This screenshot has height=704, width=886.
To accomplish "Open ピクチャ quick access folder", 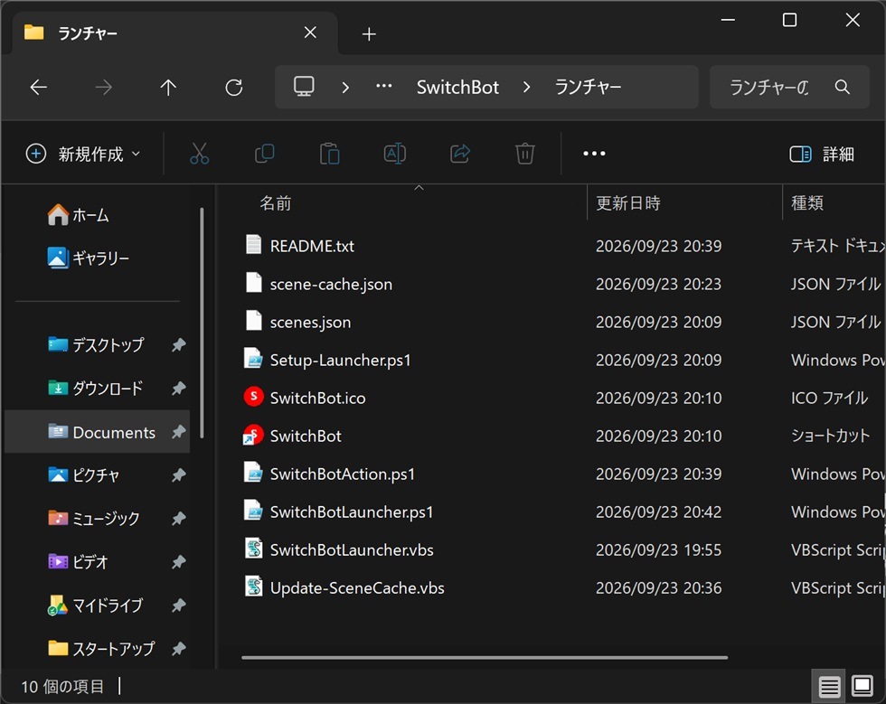I will [x=83, y=475].
